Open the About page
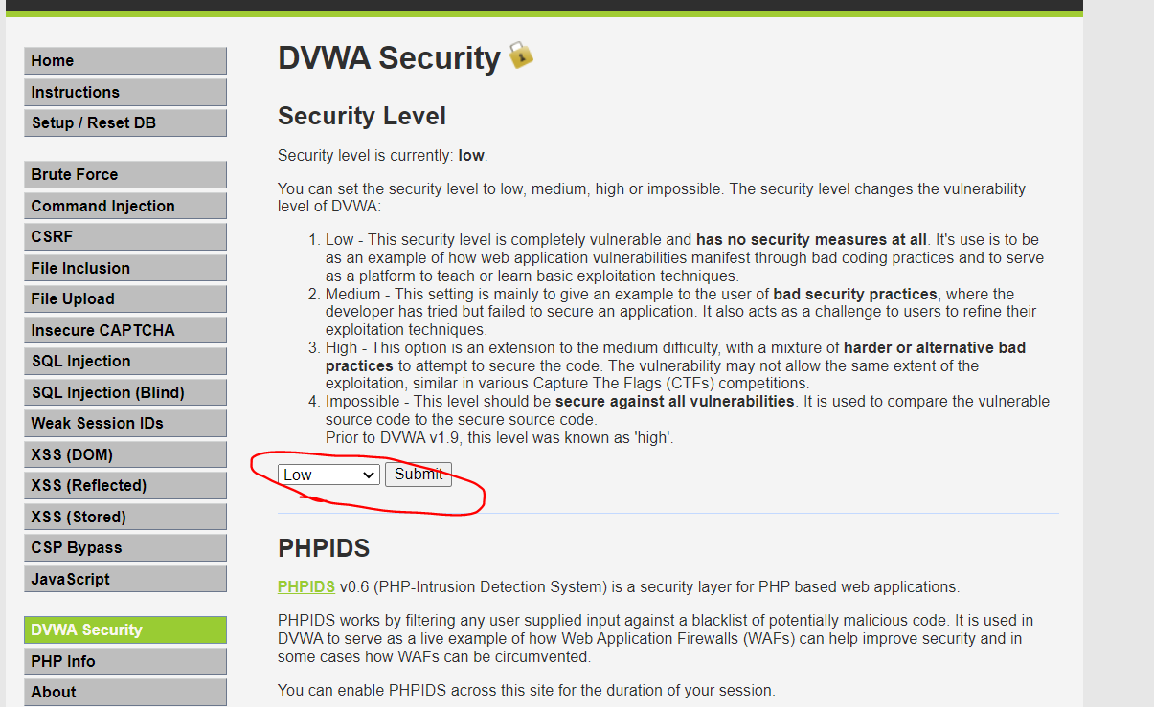The width and height of the screenshot is (1154, 707). click(x=125, y=692)
